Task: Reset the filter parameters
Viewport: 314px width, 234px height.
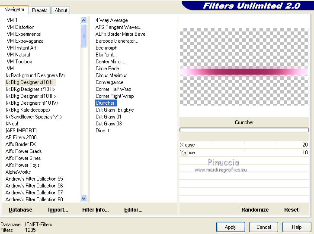Action: (292, 210)
